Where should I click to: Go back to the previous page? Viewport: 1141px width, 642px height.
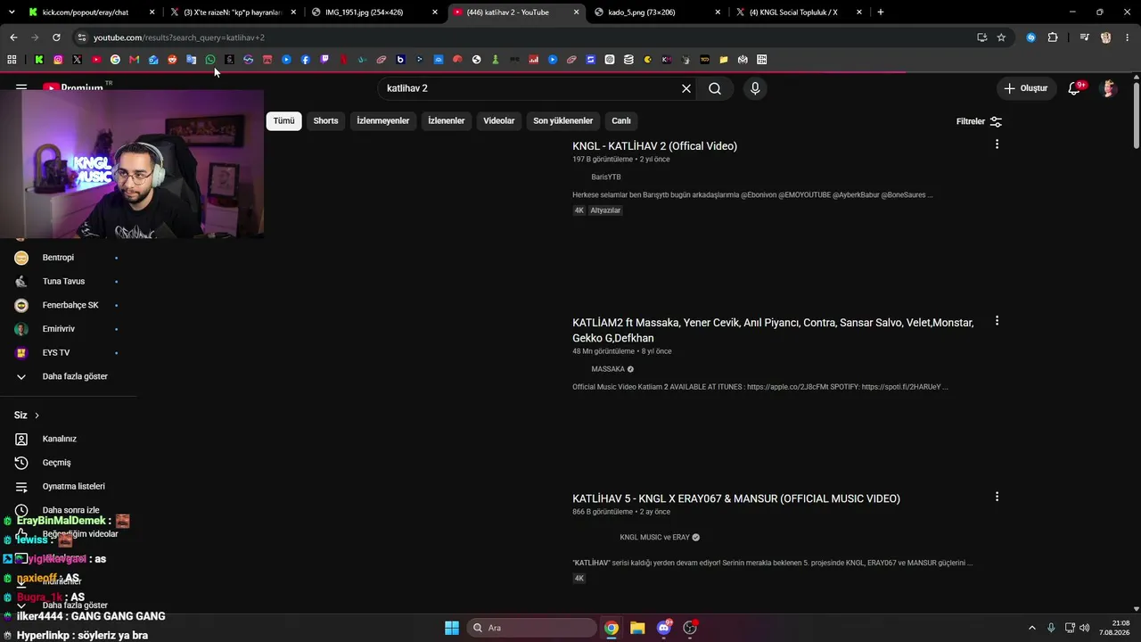point(13,37)
